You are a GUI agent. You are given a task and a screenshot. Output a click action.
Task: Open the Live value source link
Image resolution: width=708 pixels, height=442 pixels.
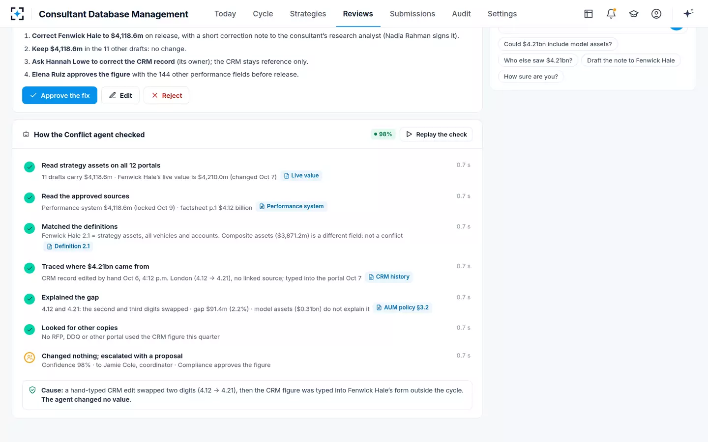[x=301, y=175]
